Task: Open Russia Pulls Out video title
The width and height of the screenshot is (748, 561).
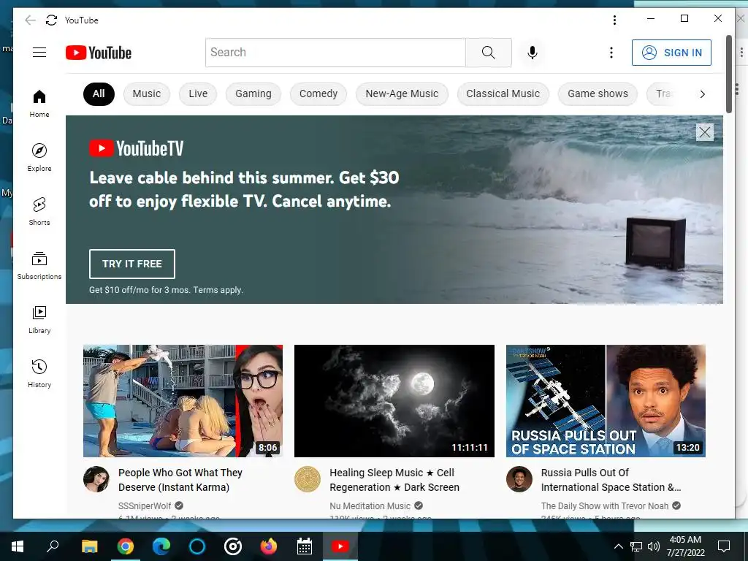Action: point(611,480)
